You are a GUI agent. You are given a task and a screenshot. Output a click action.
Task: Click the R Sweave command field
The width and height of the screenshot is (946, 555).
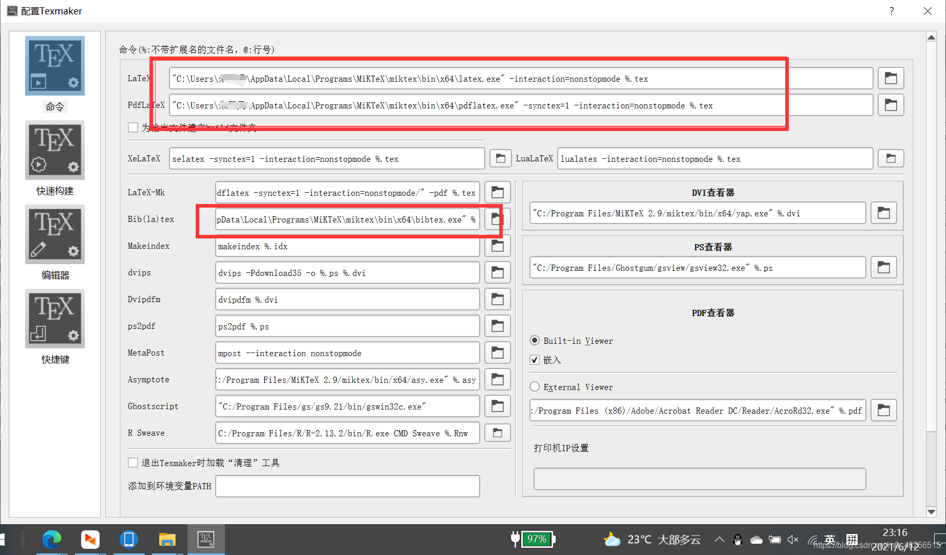347,433
